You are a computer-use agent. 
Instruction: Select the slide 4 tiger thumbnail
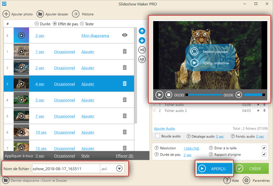click(21, 99)
